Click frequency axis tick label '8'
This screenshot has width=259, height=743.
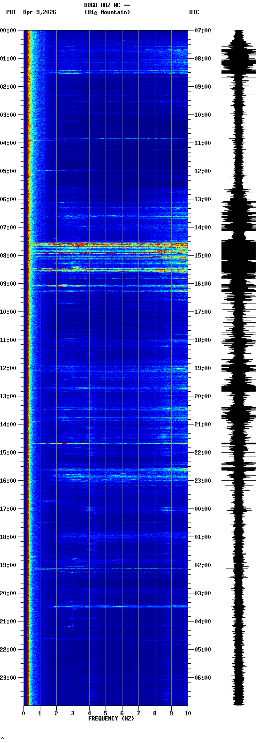155,713
